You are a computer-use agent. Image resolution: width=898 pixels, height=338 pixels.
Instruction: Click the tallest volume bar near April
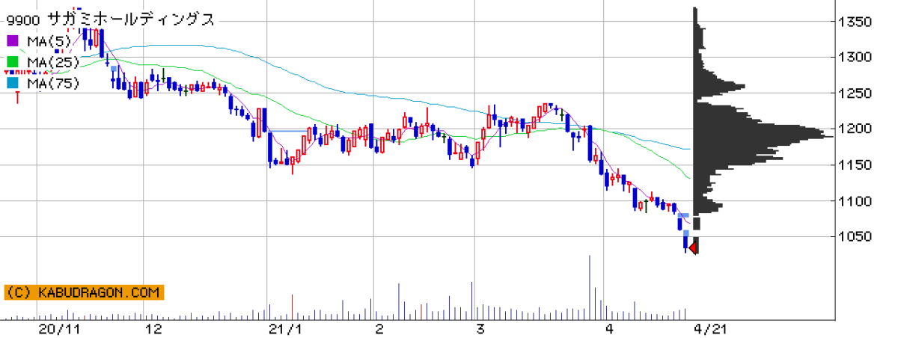590,287
